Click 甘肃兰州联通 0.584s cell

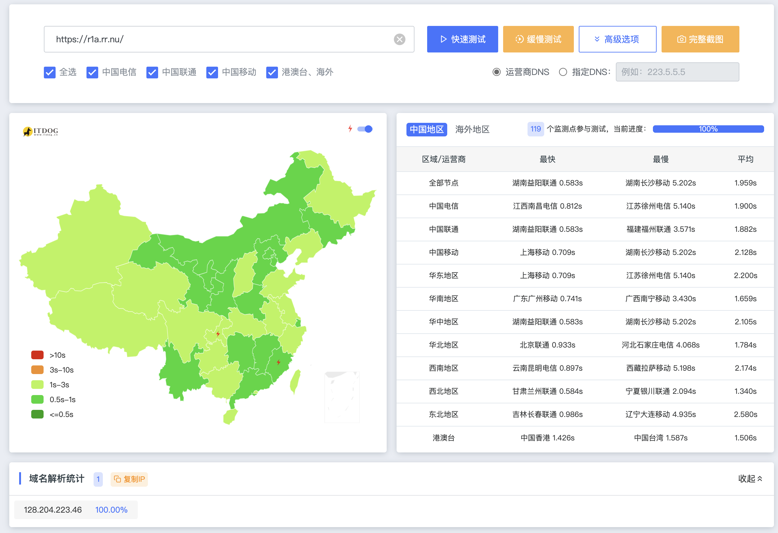(x=547, y=391)
